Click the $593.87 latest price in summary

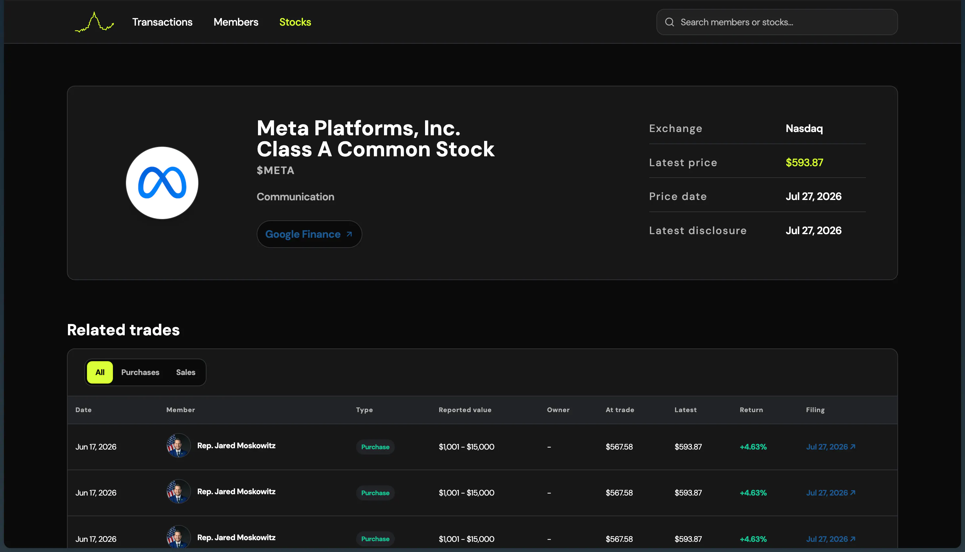804,163
